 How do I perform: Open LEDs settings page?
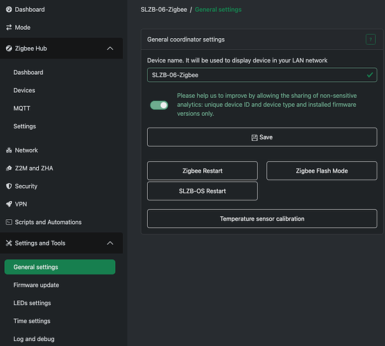click(x=32, y=303)
